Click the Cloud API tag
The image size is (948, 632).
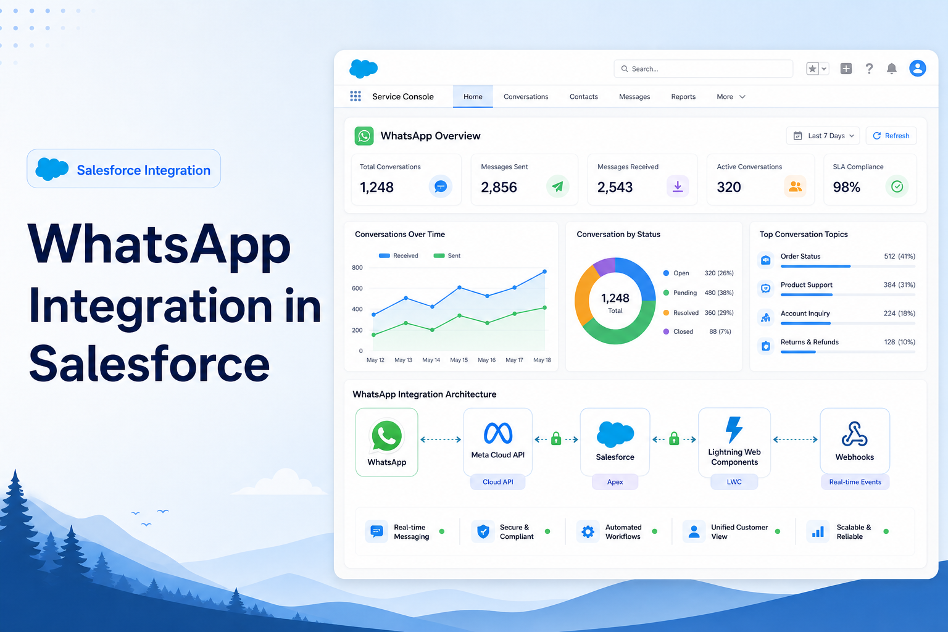click(498, 482)
